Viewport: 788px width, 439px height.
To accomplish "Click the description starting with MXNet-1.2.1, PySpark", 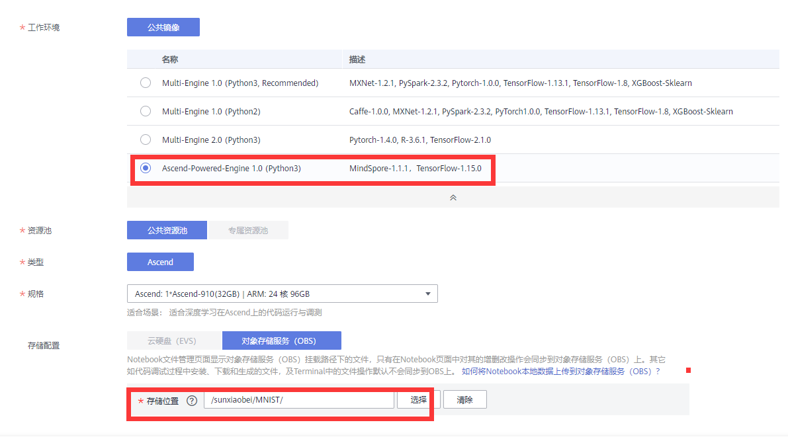I will pyautogui.click(x=521, y=83).
